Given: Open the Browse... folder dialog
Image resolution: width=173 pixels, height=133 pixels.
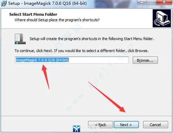Looking at the screenshot, I should (x=145, y=60).
